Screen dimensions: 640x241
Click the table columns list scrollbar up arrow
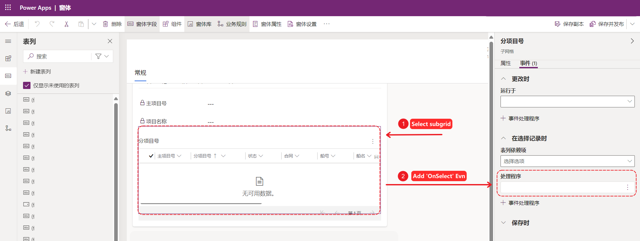click(x=116, y=99)
